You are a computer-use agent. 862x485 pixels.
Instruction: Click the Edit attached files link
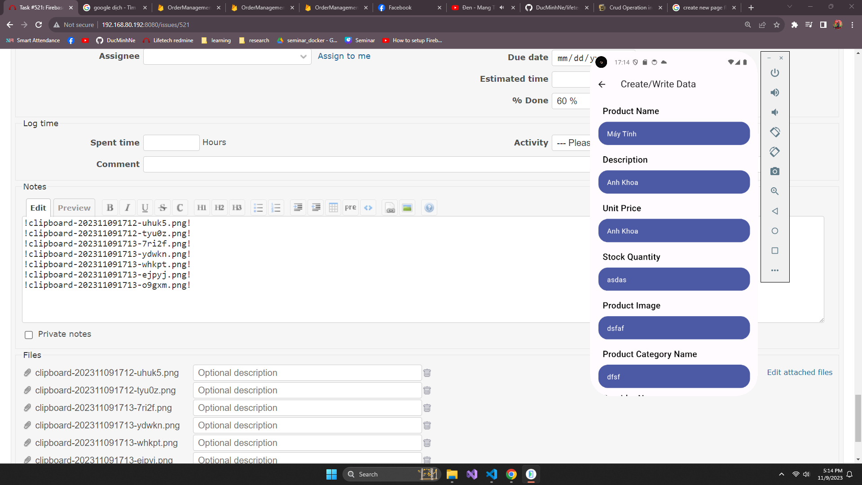coord(799,372)
